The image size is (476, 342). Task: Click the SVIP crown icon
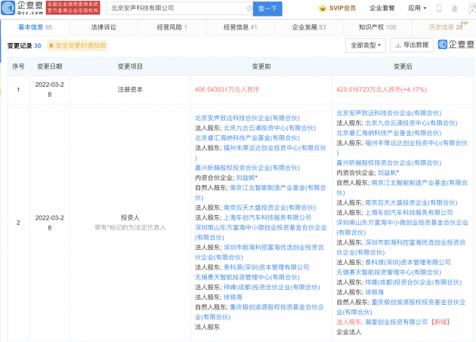pos(323,8)
